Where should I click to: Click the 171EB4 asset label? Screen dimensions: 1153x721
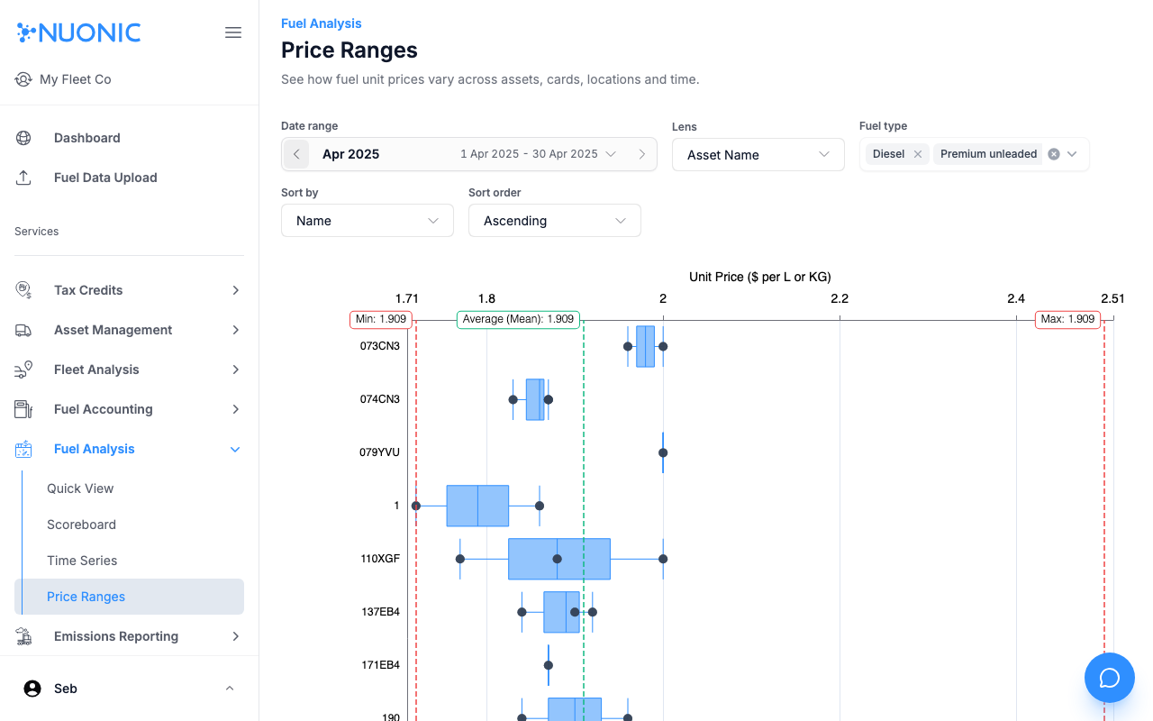pyautogui.click(x=380, y=665)
